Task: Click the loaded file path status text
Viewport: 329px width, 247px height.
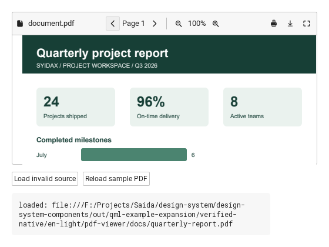Action: [x=132, y=215]
